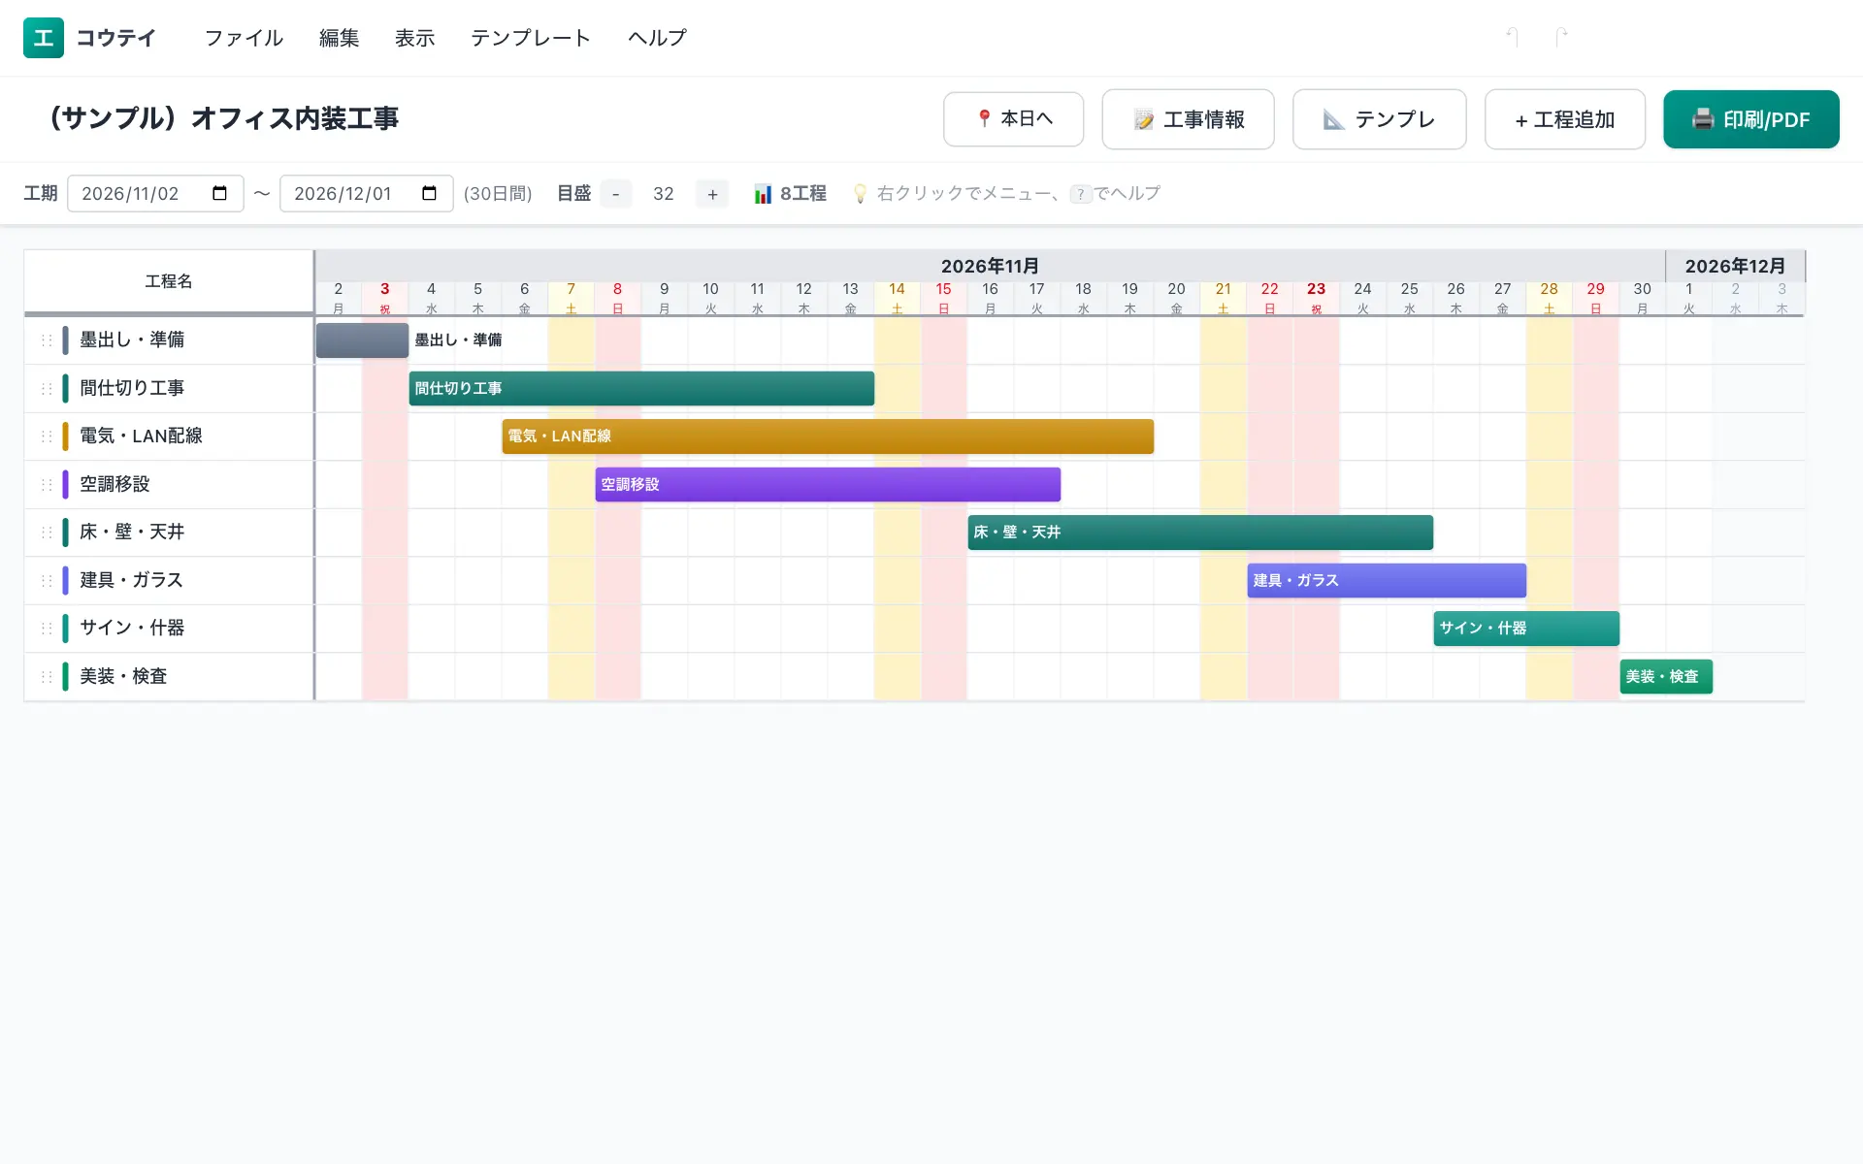Image resolution: width=1863 pixels, height=1164 pixels.
Task: Select the 建具・ガラス gantt bar
Action: point(1387,580)
